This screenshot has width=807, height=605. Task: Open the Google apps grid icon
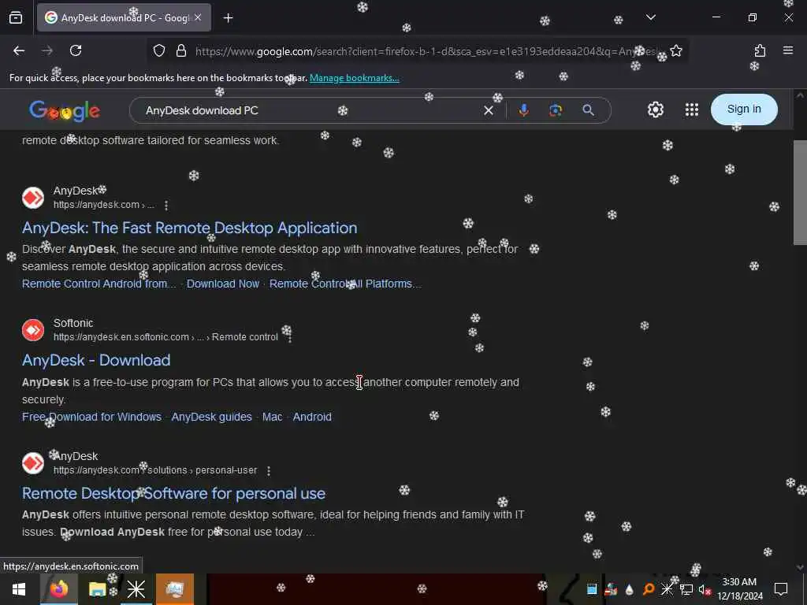[692, 109]
